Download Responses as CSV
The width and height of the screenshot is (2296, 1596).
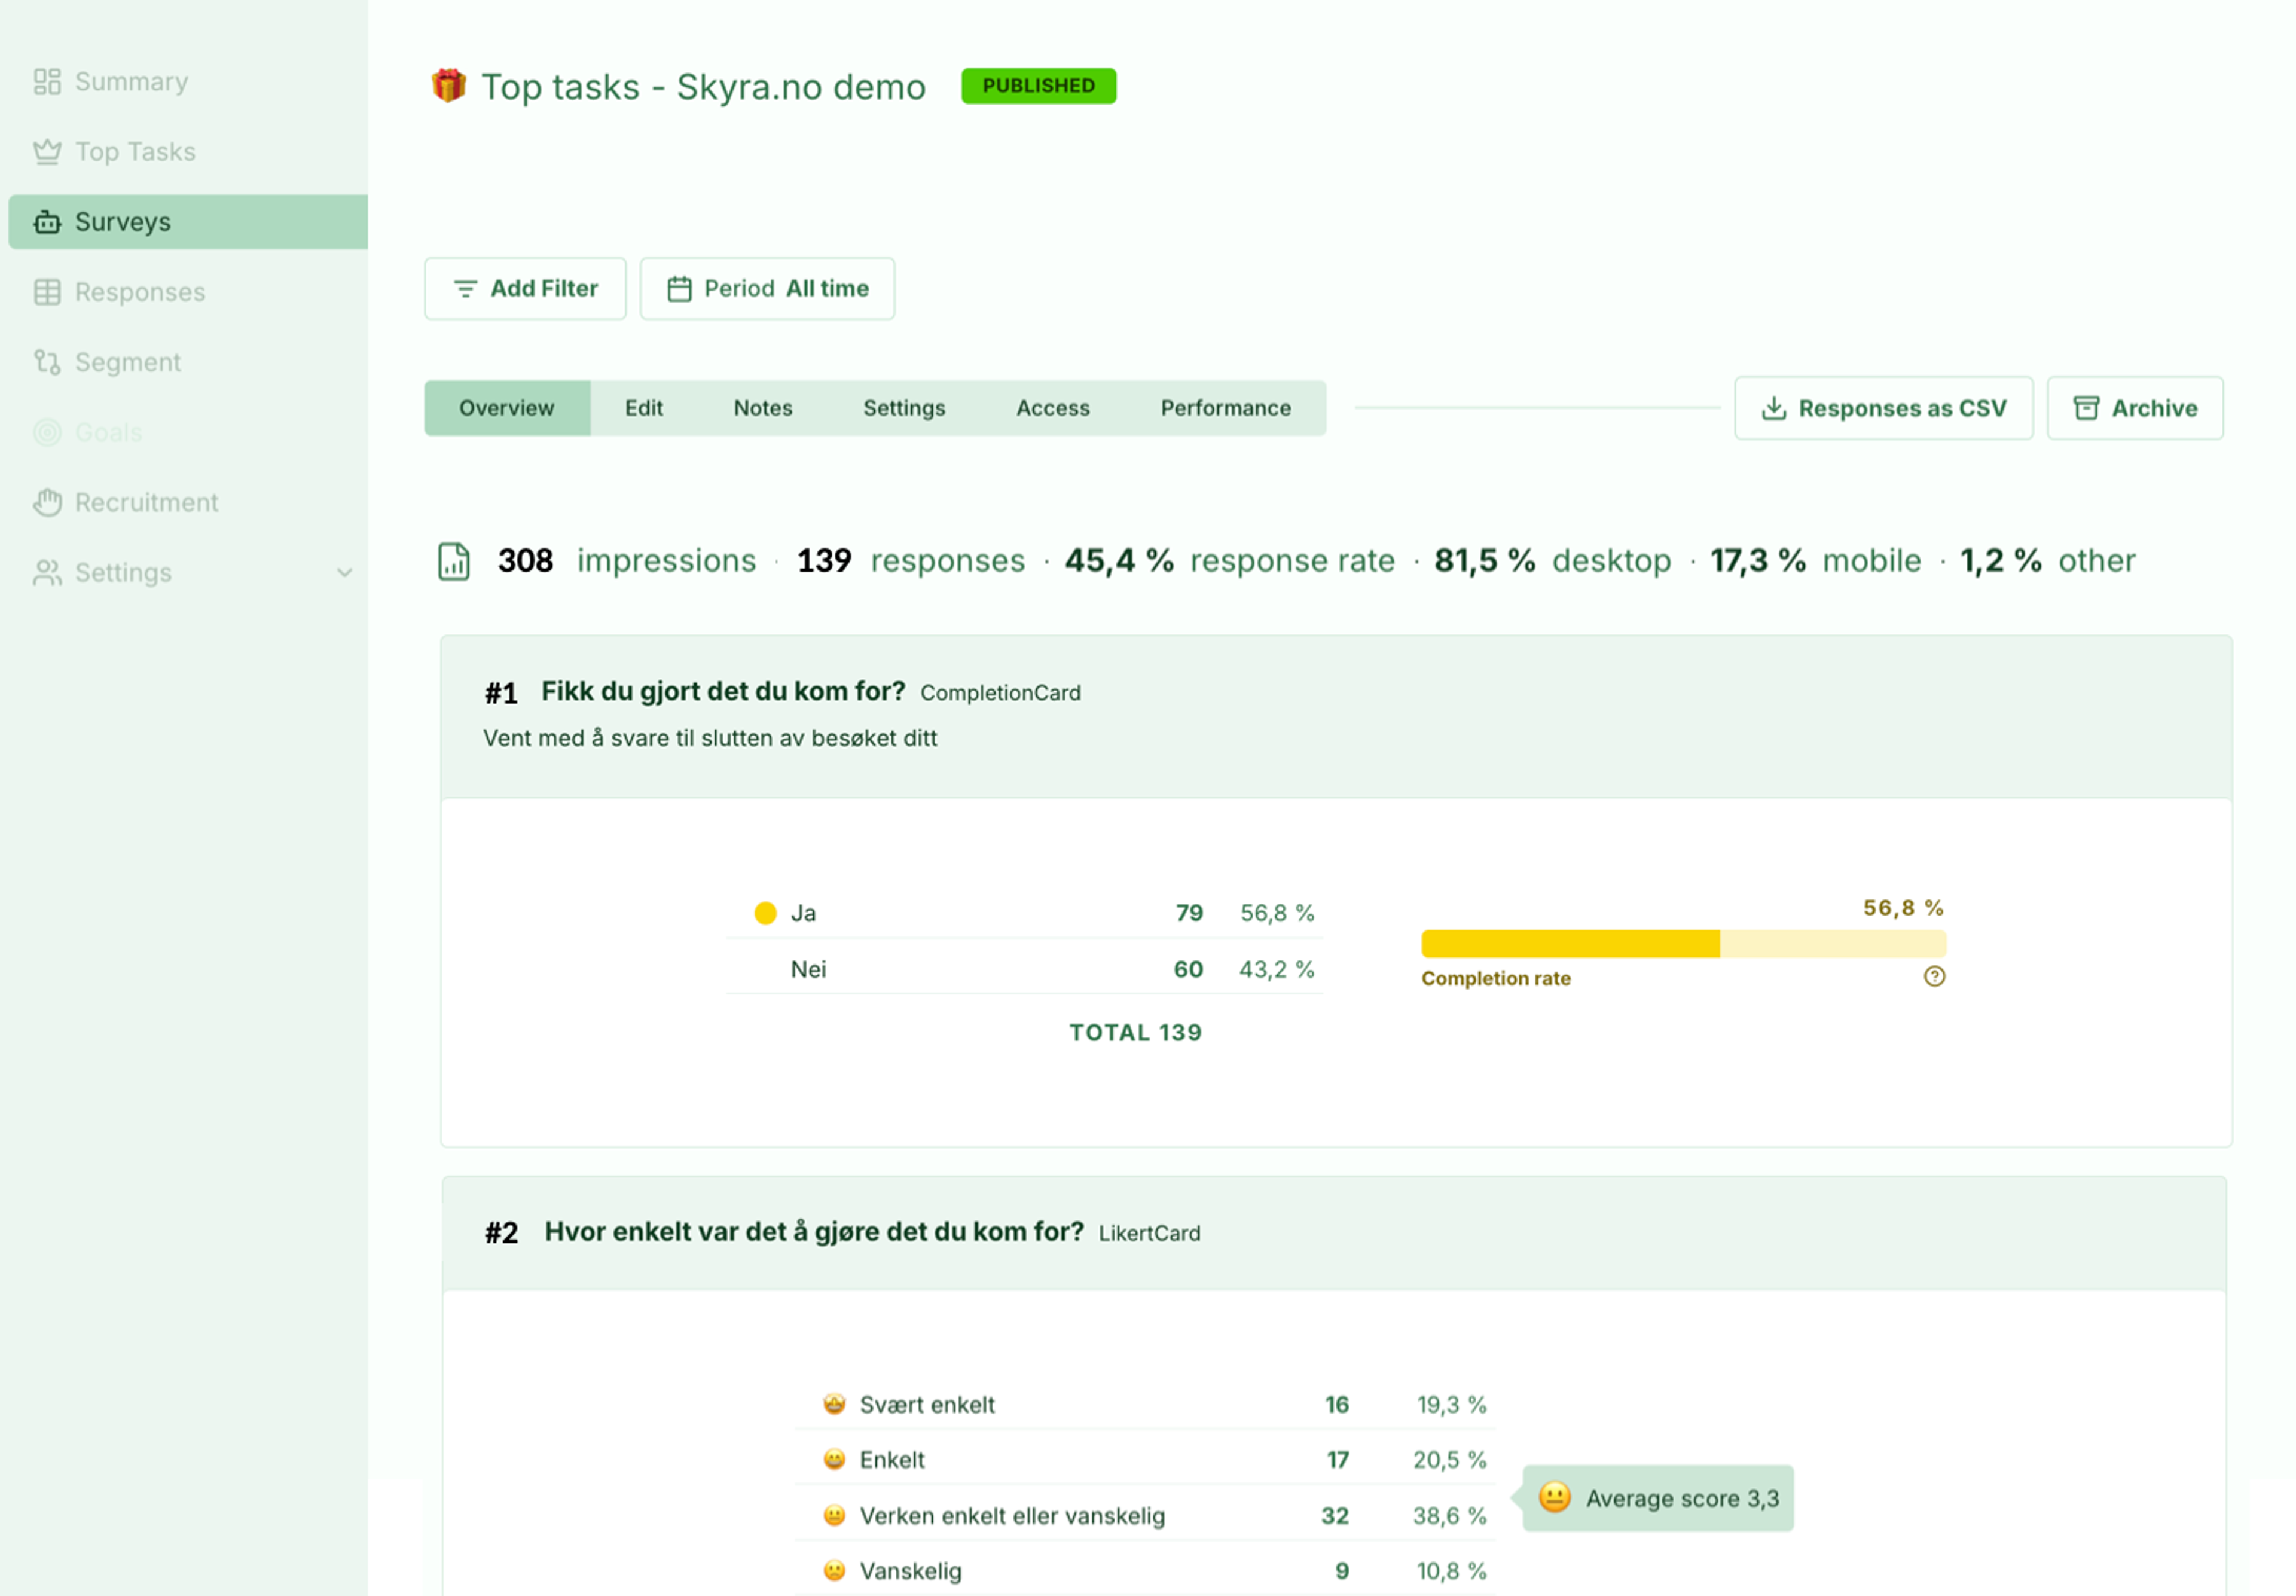1883,408
